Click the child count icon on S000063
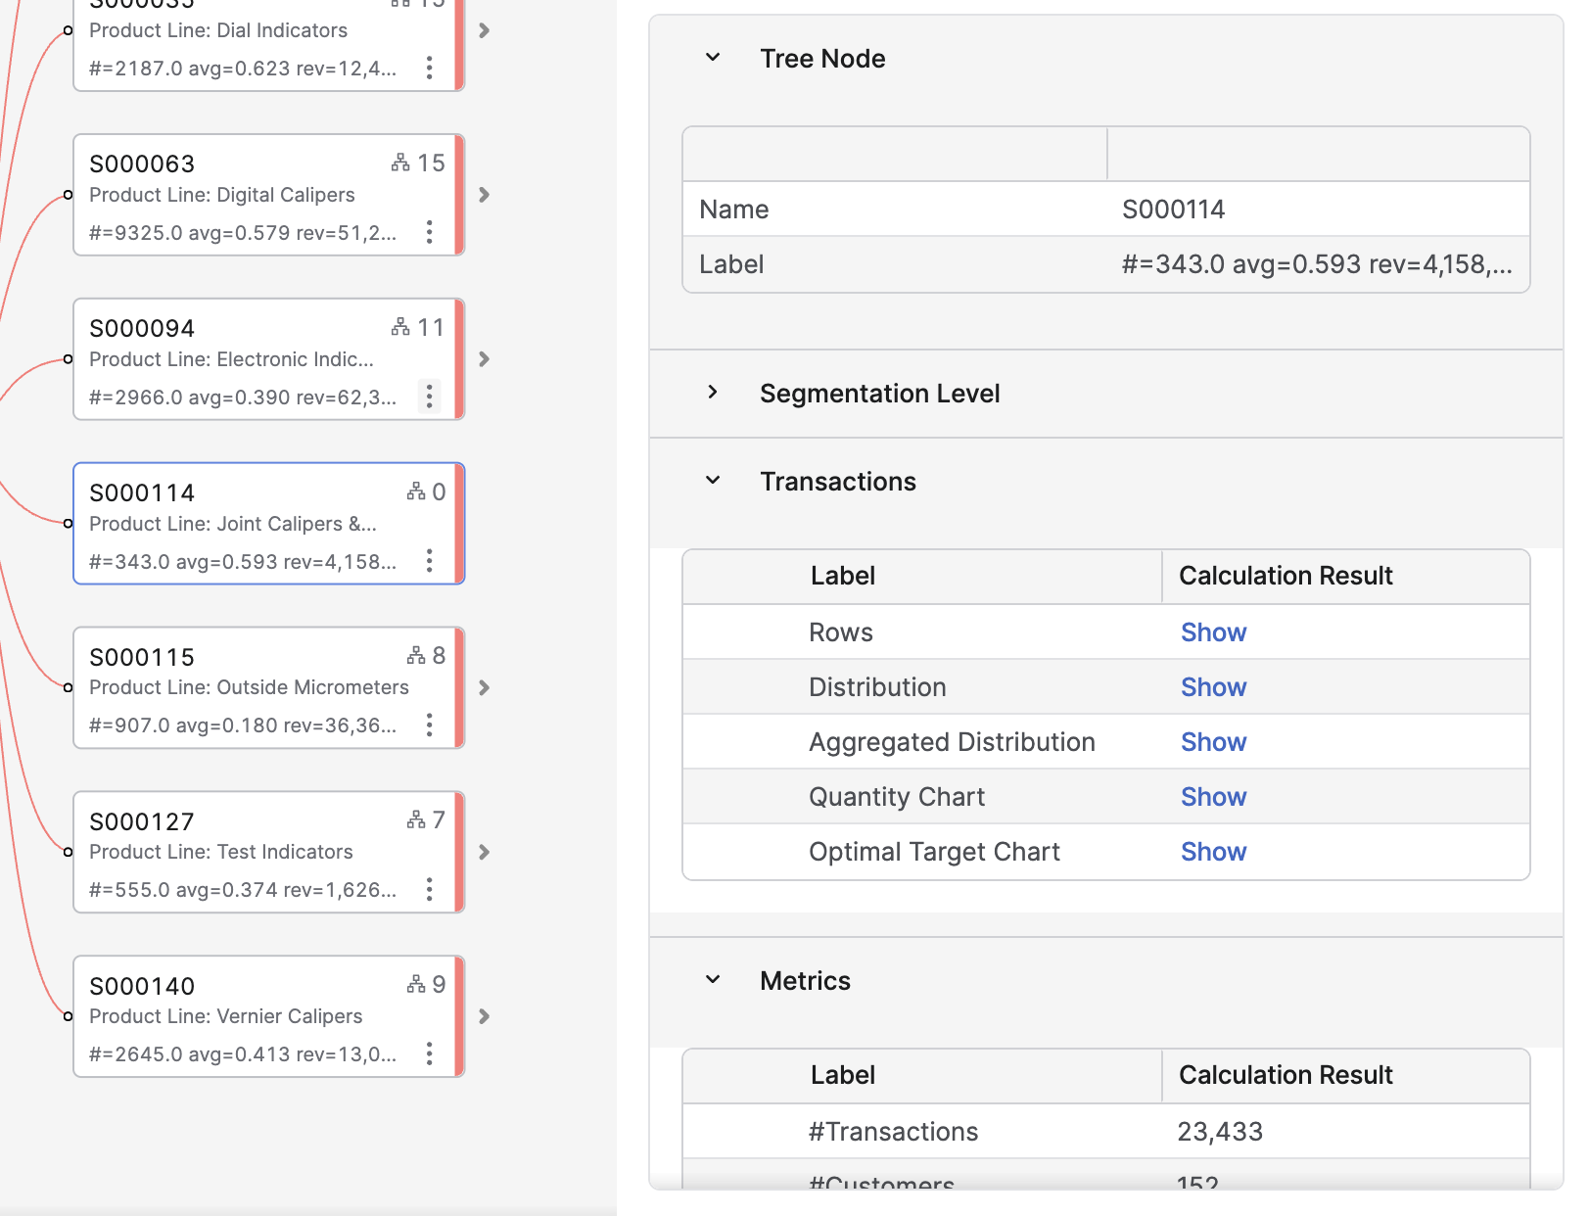The image size is (1590, 1216). coord(400,163)
